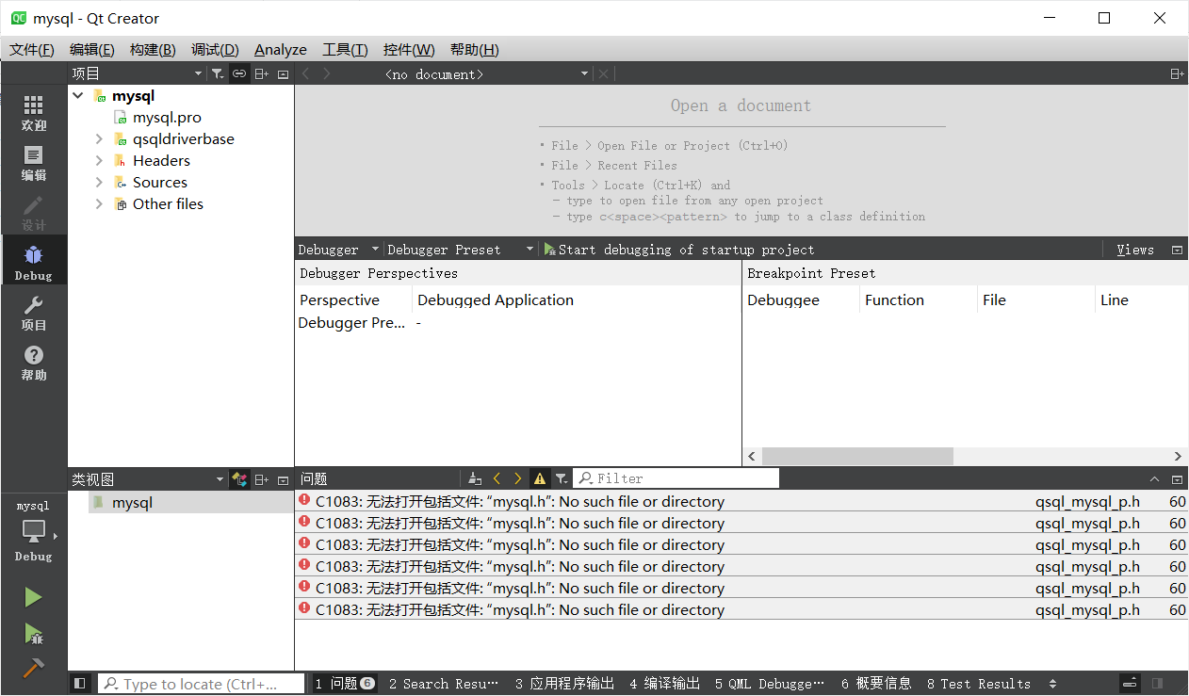Toggle synchronize with editor link icon

239,73
